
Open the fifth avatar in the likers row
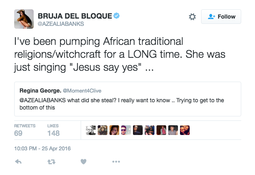coord(138,131)
